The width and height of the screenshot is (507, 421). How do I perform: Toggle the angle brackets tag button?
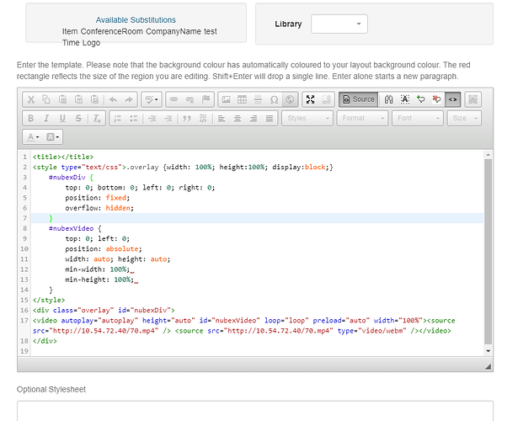tap(453, 99)
